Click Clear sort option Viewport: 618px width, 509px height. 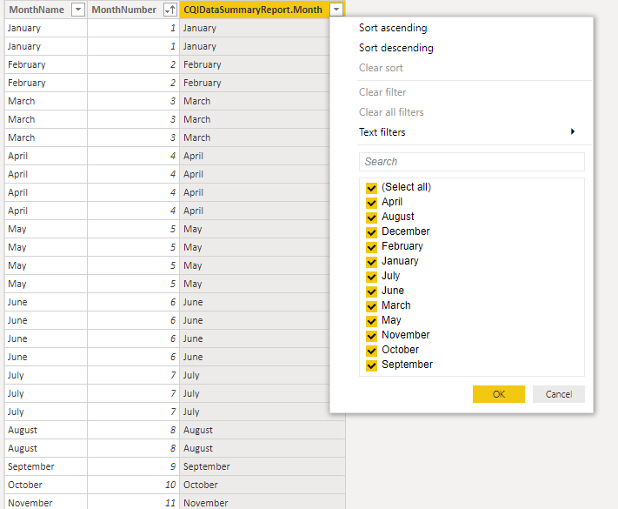coord(381,68)
